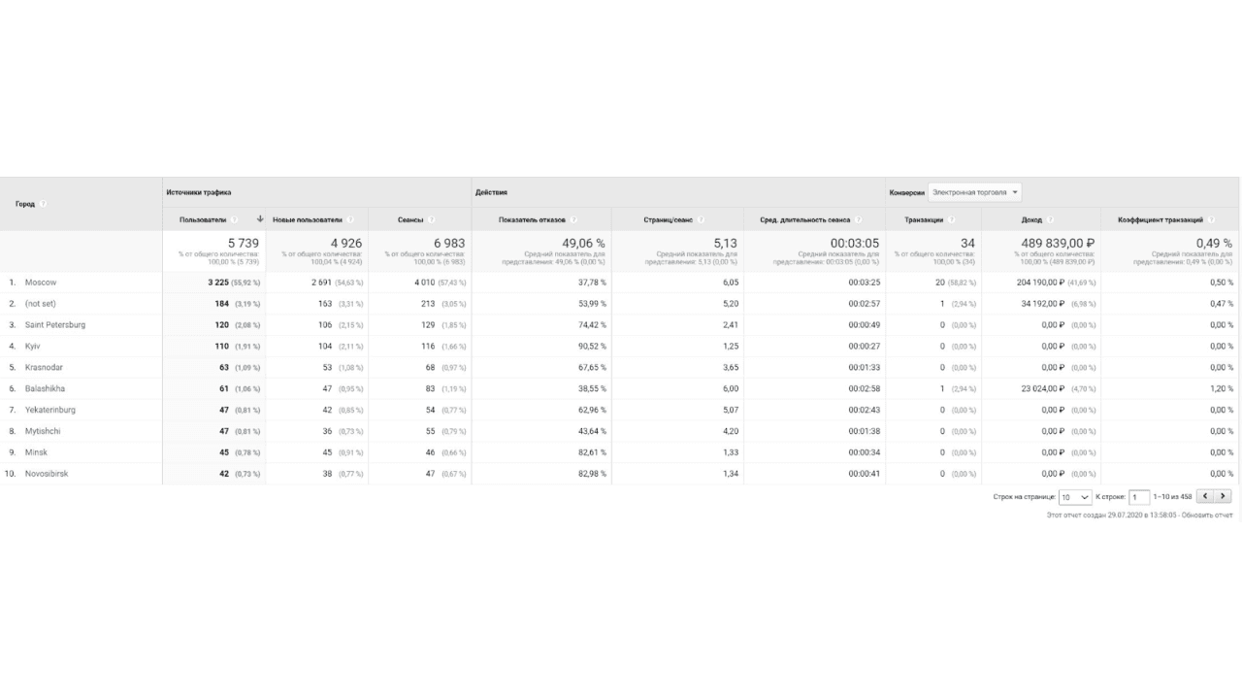The image size is (1242, 699).
Task: Go to the previous page of rows
Action: (1206, 496)
